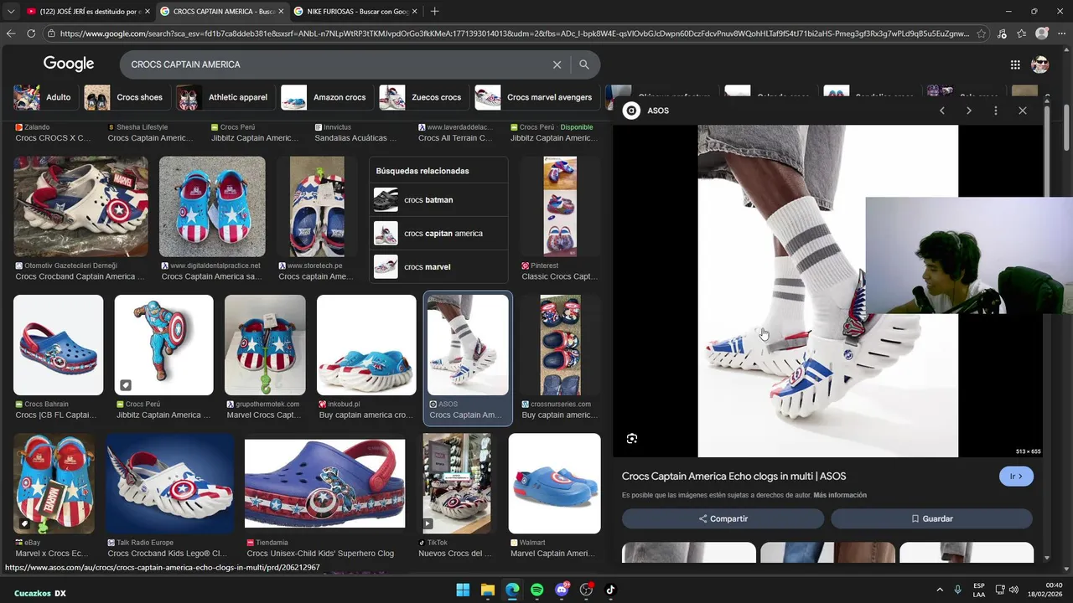Close the ASOS image preview panel

tap(1023, 111)
